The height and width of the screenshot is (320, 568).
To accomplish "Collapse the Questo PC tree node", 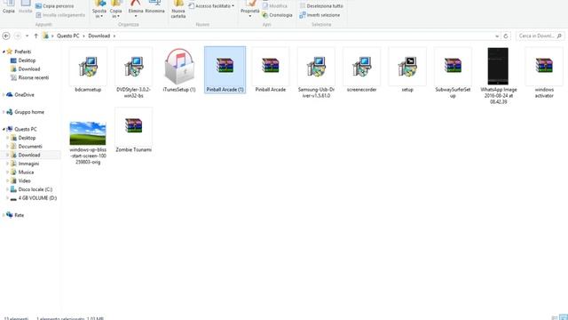I will click(4, 129).
